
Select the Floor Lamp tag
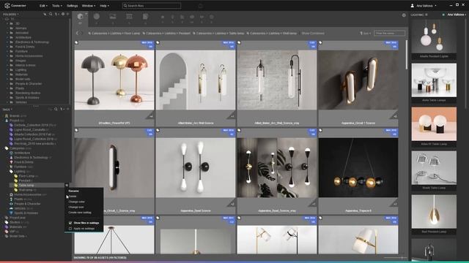click(x=26, y=176)
